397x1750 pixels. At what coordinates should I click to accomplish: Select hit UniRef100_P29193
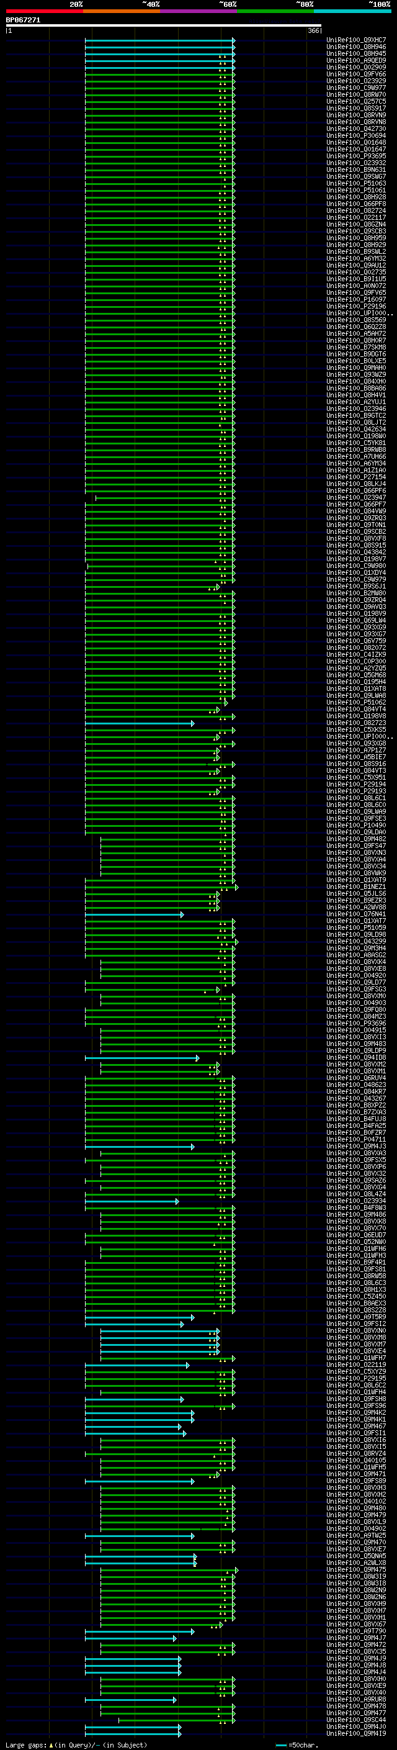[356, 791]
